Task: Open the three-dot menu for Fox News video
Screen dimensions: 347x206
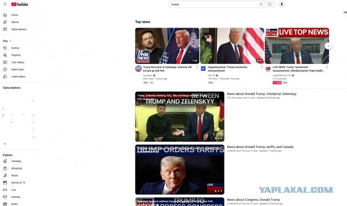Action: [x=197, y=67]
